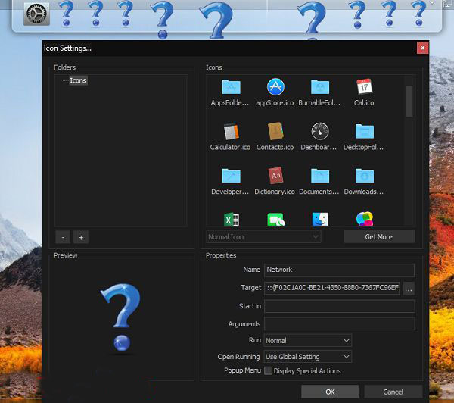
Task: Choose the appStore.ico icon
Action: 275,86
